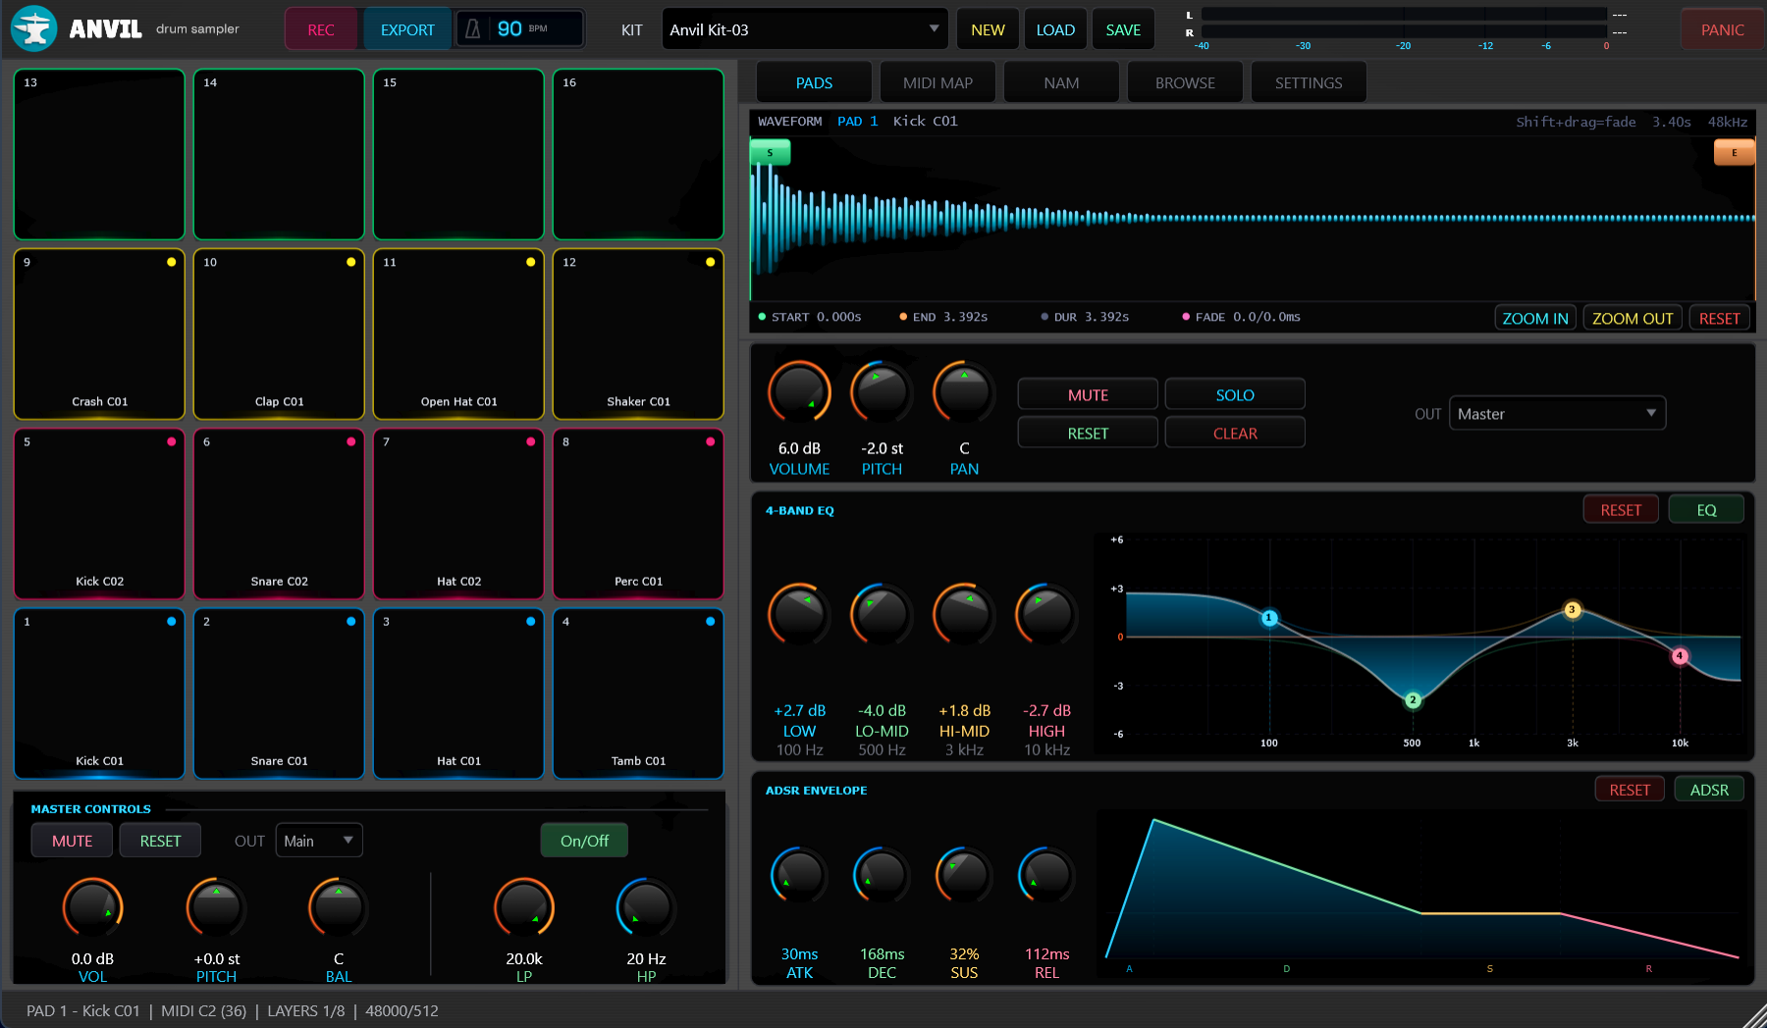Open the KIT dropdown Anvil Kit-03
The image size is (1767, 1028).
(x=805, y=29)
